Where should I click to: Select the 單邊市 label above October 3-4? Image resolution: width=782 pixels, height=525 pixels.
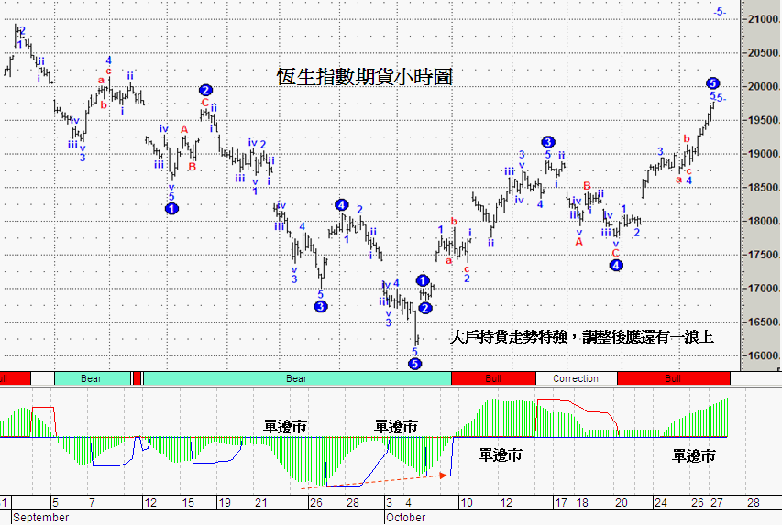click(396, 426)
